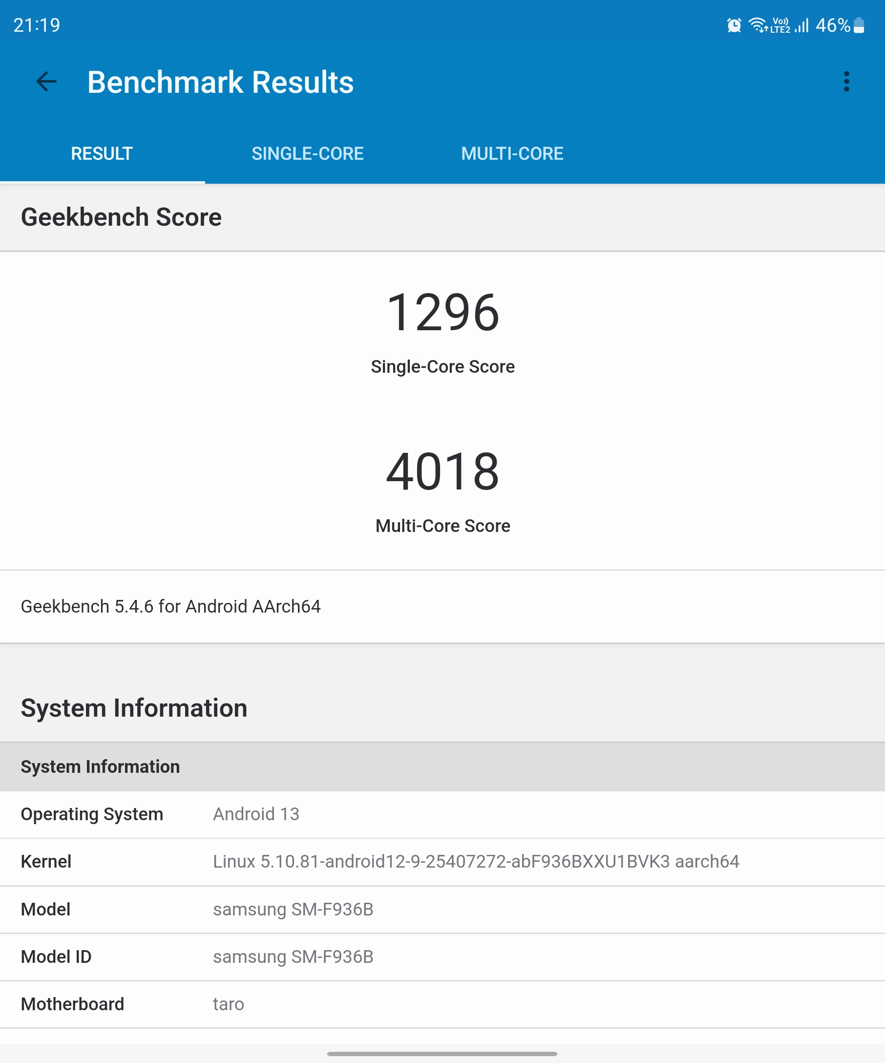Screen dimensions: 885x1063
Task: Tap the Multi-Core Score label
Action: (443, 526)
